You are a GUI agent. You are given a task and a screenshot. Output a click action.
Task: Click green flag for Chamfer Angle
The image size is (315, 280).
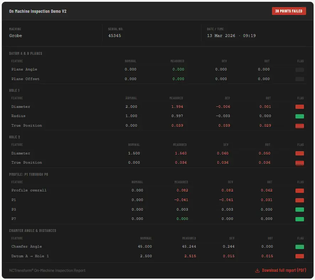coord(299,247)
